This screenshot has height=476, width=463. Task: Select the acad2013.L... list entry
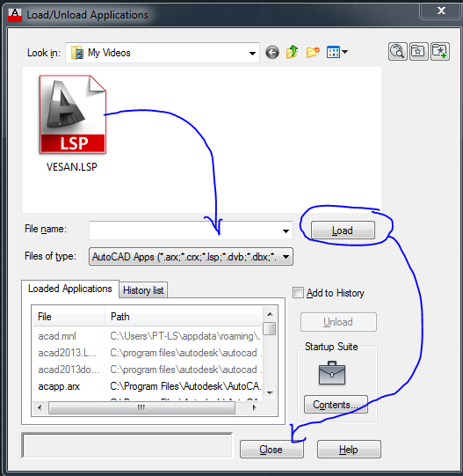click(68, 353)
